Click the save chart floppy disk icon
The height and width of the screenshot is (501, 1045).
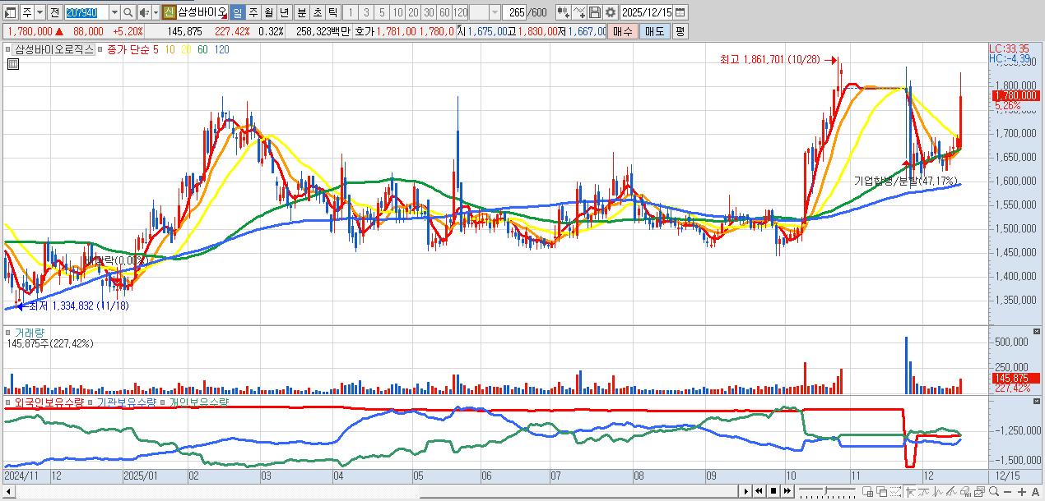point(595,12)
